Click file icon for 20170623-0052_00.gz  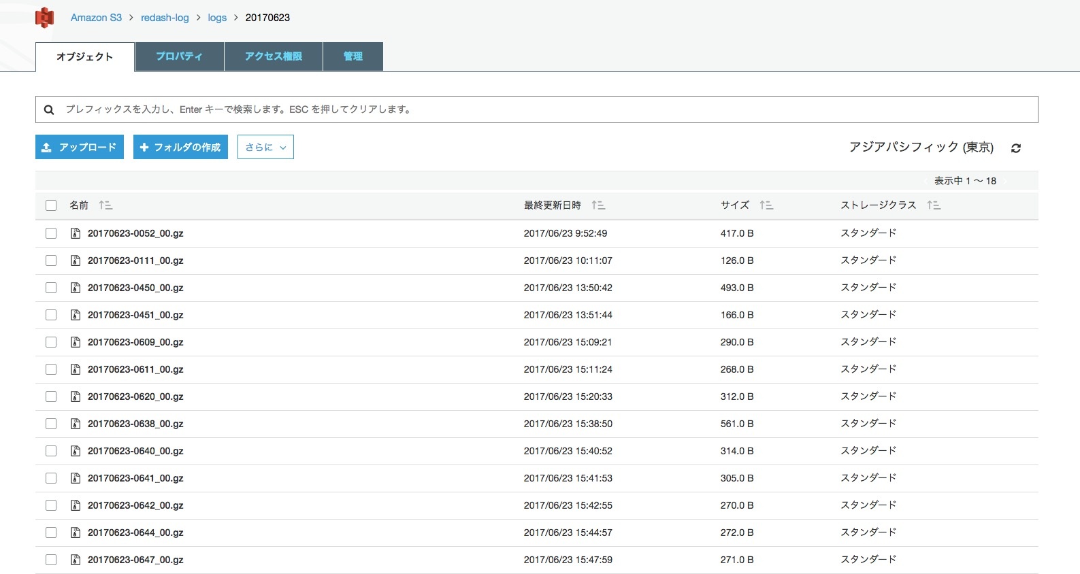tap(76, 233)
